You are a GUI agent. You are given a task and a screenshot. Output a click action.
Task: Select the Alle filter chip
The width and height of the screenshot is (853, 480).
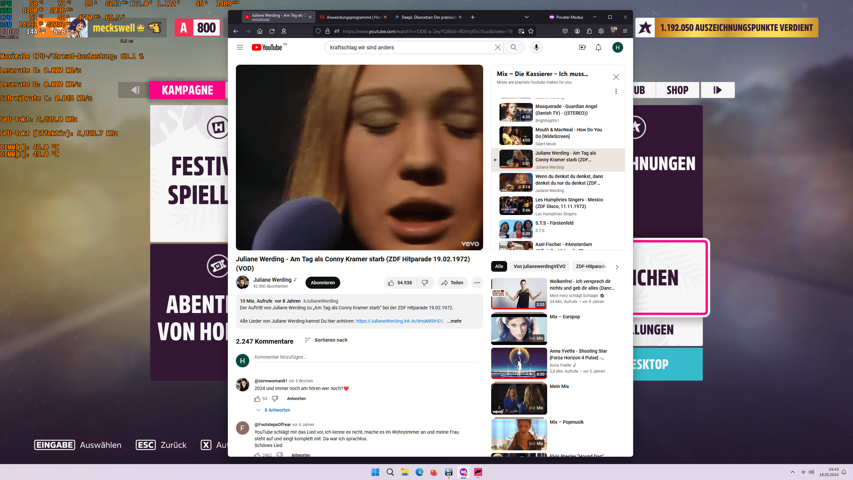(499, 266)
